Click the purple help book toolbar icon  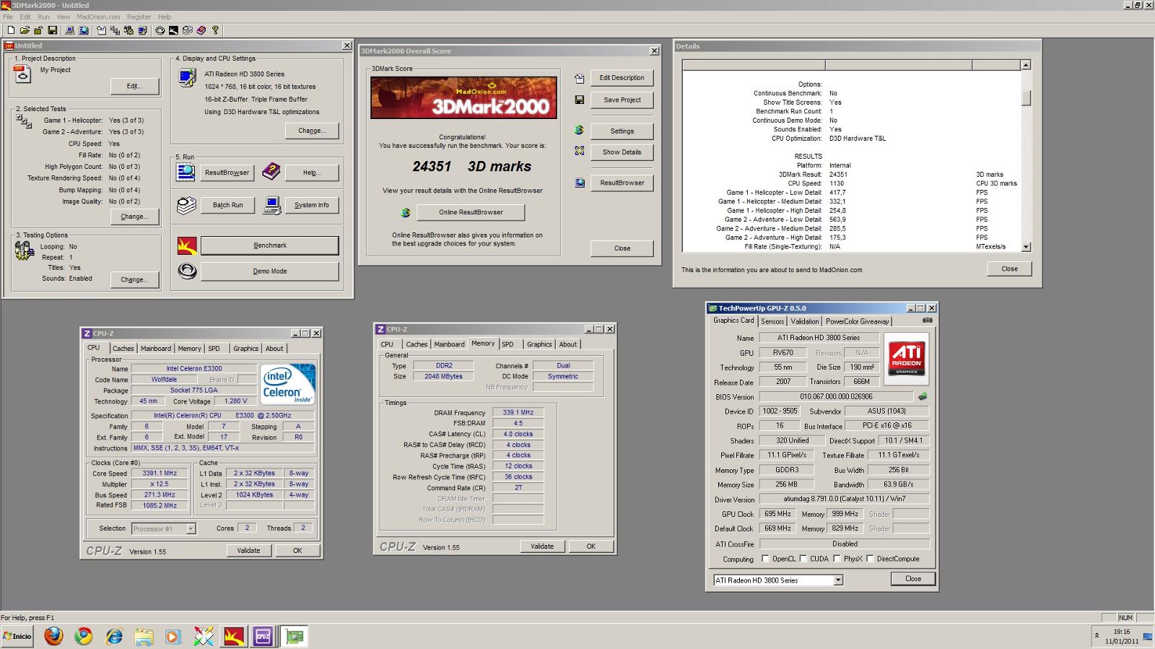pyautogui.click(x=201, y=30)
